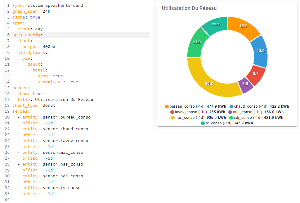This screenshot has width=300, height=203.
Task: Click the blue chaud_conso legend marker
Action: [x=231, y=106]
